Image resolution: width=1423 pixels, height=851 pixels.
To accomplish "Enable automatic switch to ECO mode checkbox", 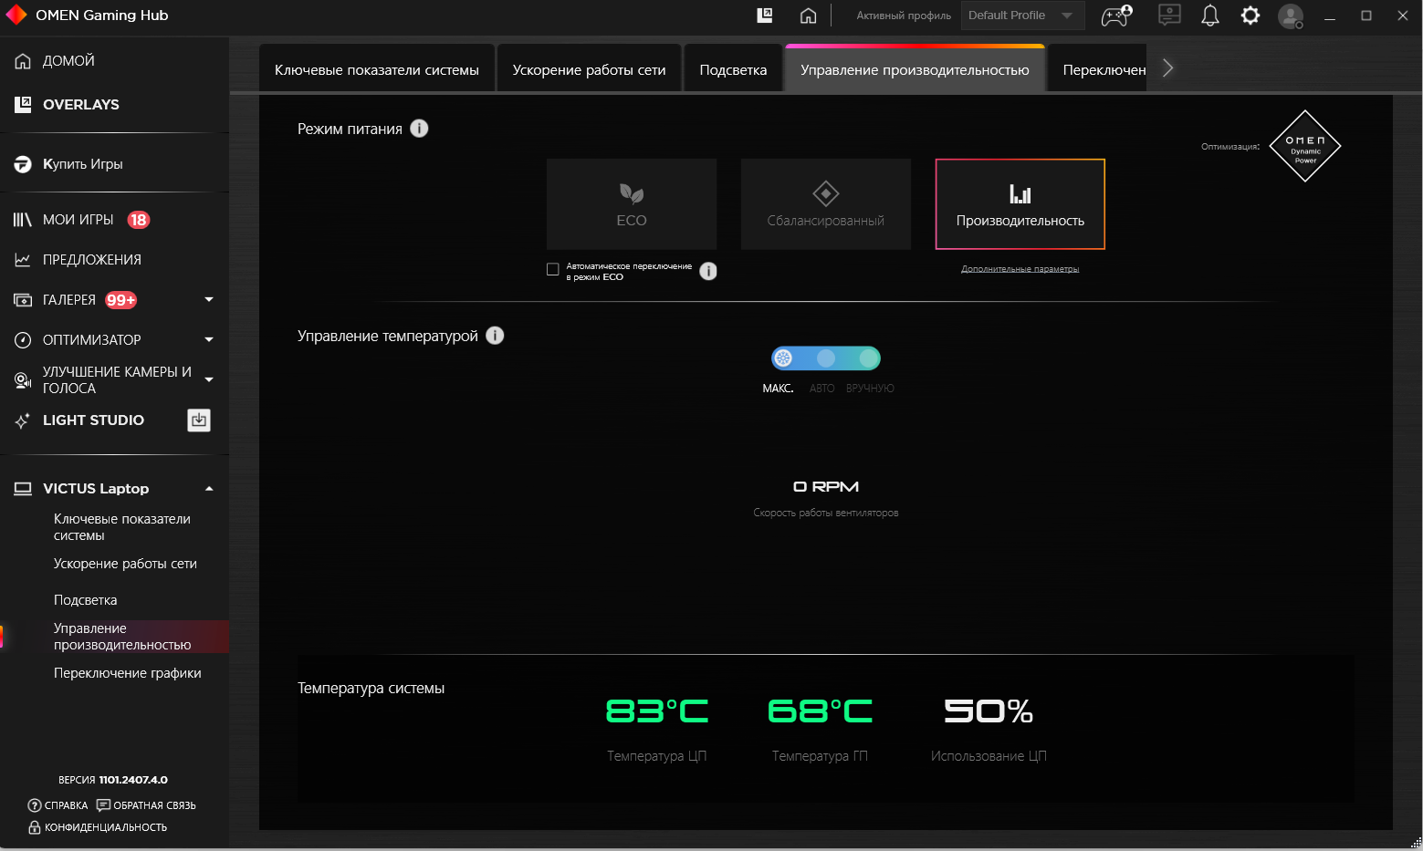I will pos(552,269).
